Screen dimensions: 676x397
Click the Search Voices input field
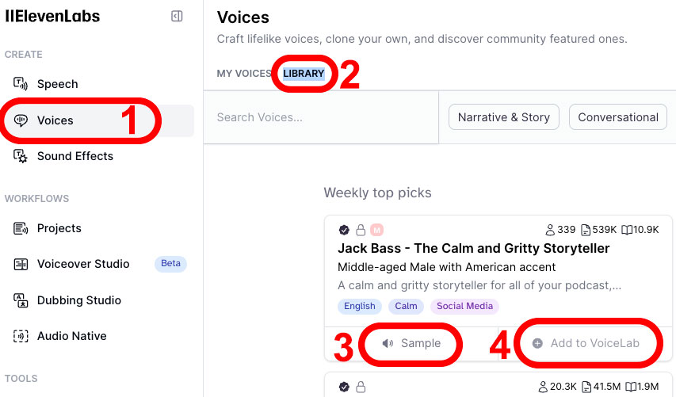coord(321,117)
